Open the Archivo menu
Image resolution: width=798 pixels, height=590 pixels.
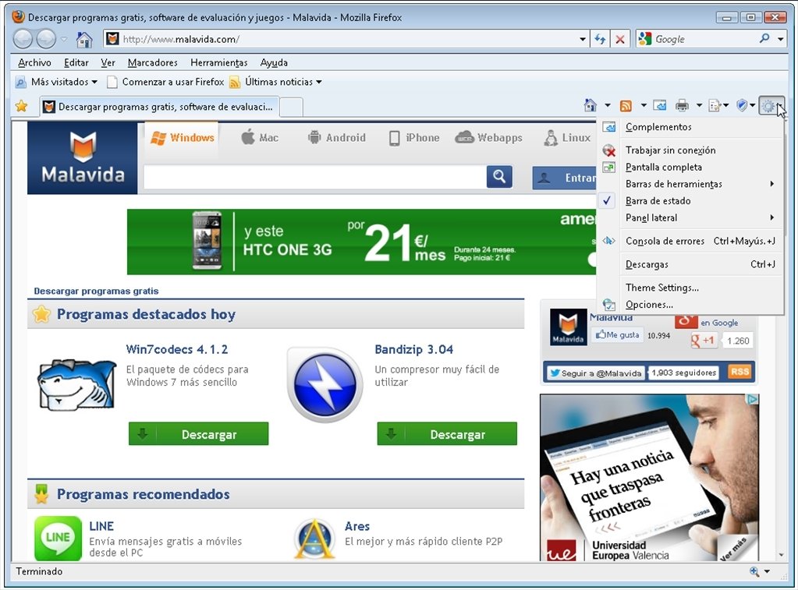click(34, 62)
